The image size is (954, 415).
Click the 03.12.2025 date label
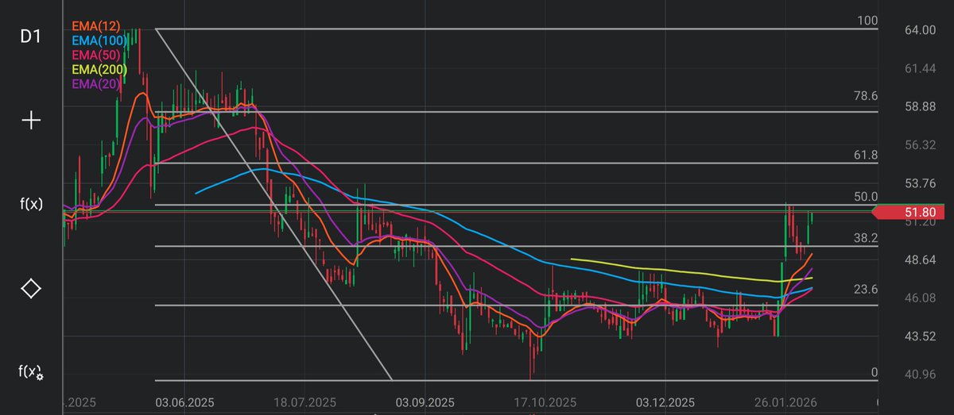pyautogui.click(x=666, y=402)
